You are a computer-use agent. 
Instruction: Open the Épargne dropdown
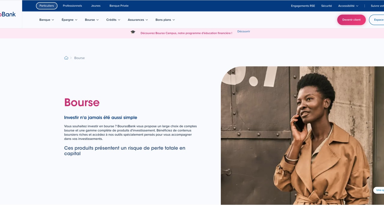pos(69,19)
